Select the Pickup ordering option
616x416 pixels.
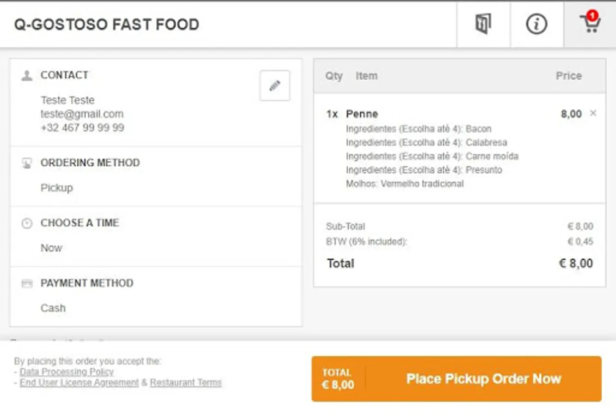point(56,188)
